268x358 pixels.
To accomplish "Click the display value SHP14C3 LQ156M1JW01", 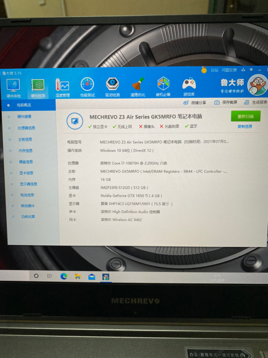I will (x=136, y=204).
